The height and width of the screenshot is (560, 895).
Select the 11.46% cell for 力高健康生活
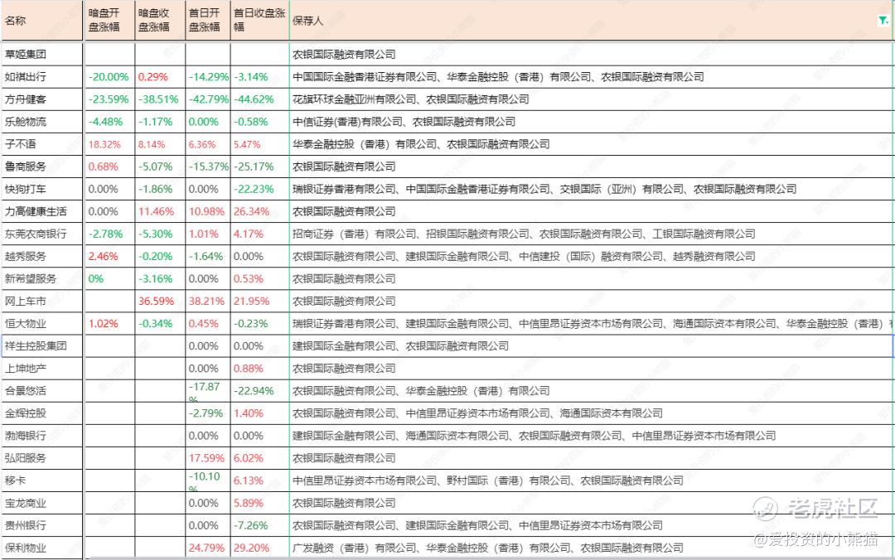pyautogui.click(x=160, y=211)
